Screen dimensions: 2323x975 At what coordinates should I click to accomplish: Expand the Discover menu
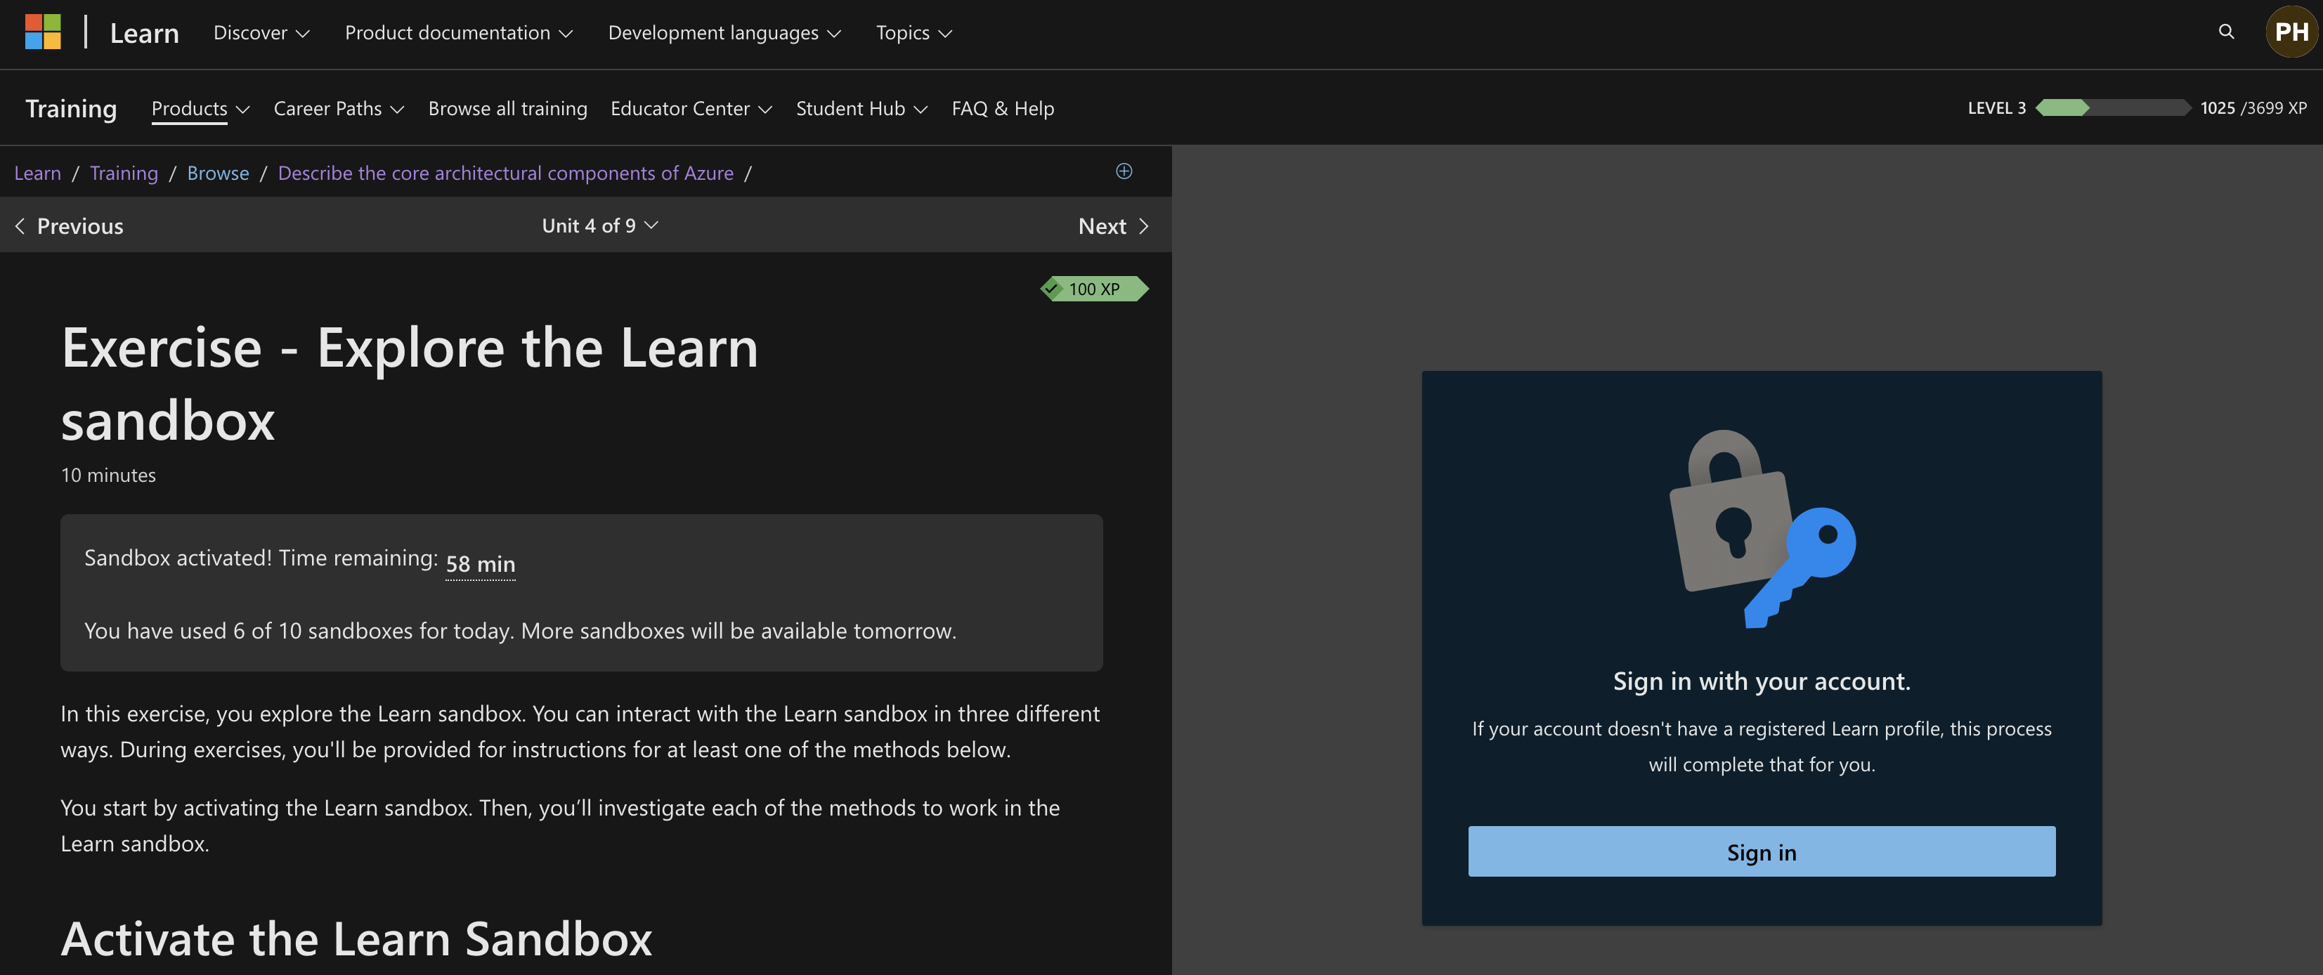click(261, 33)
